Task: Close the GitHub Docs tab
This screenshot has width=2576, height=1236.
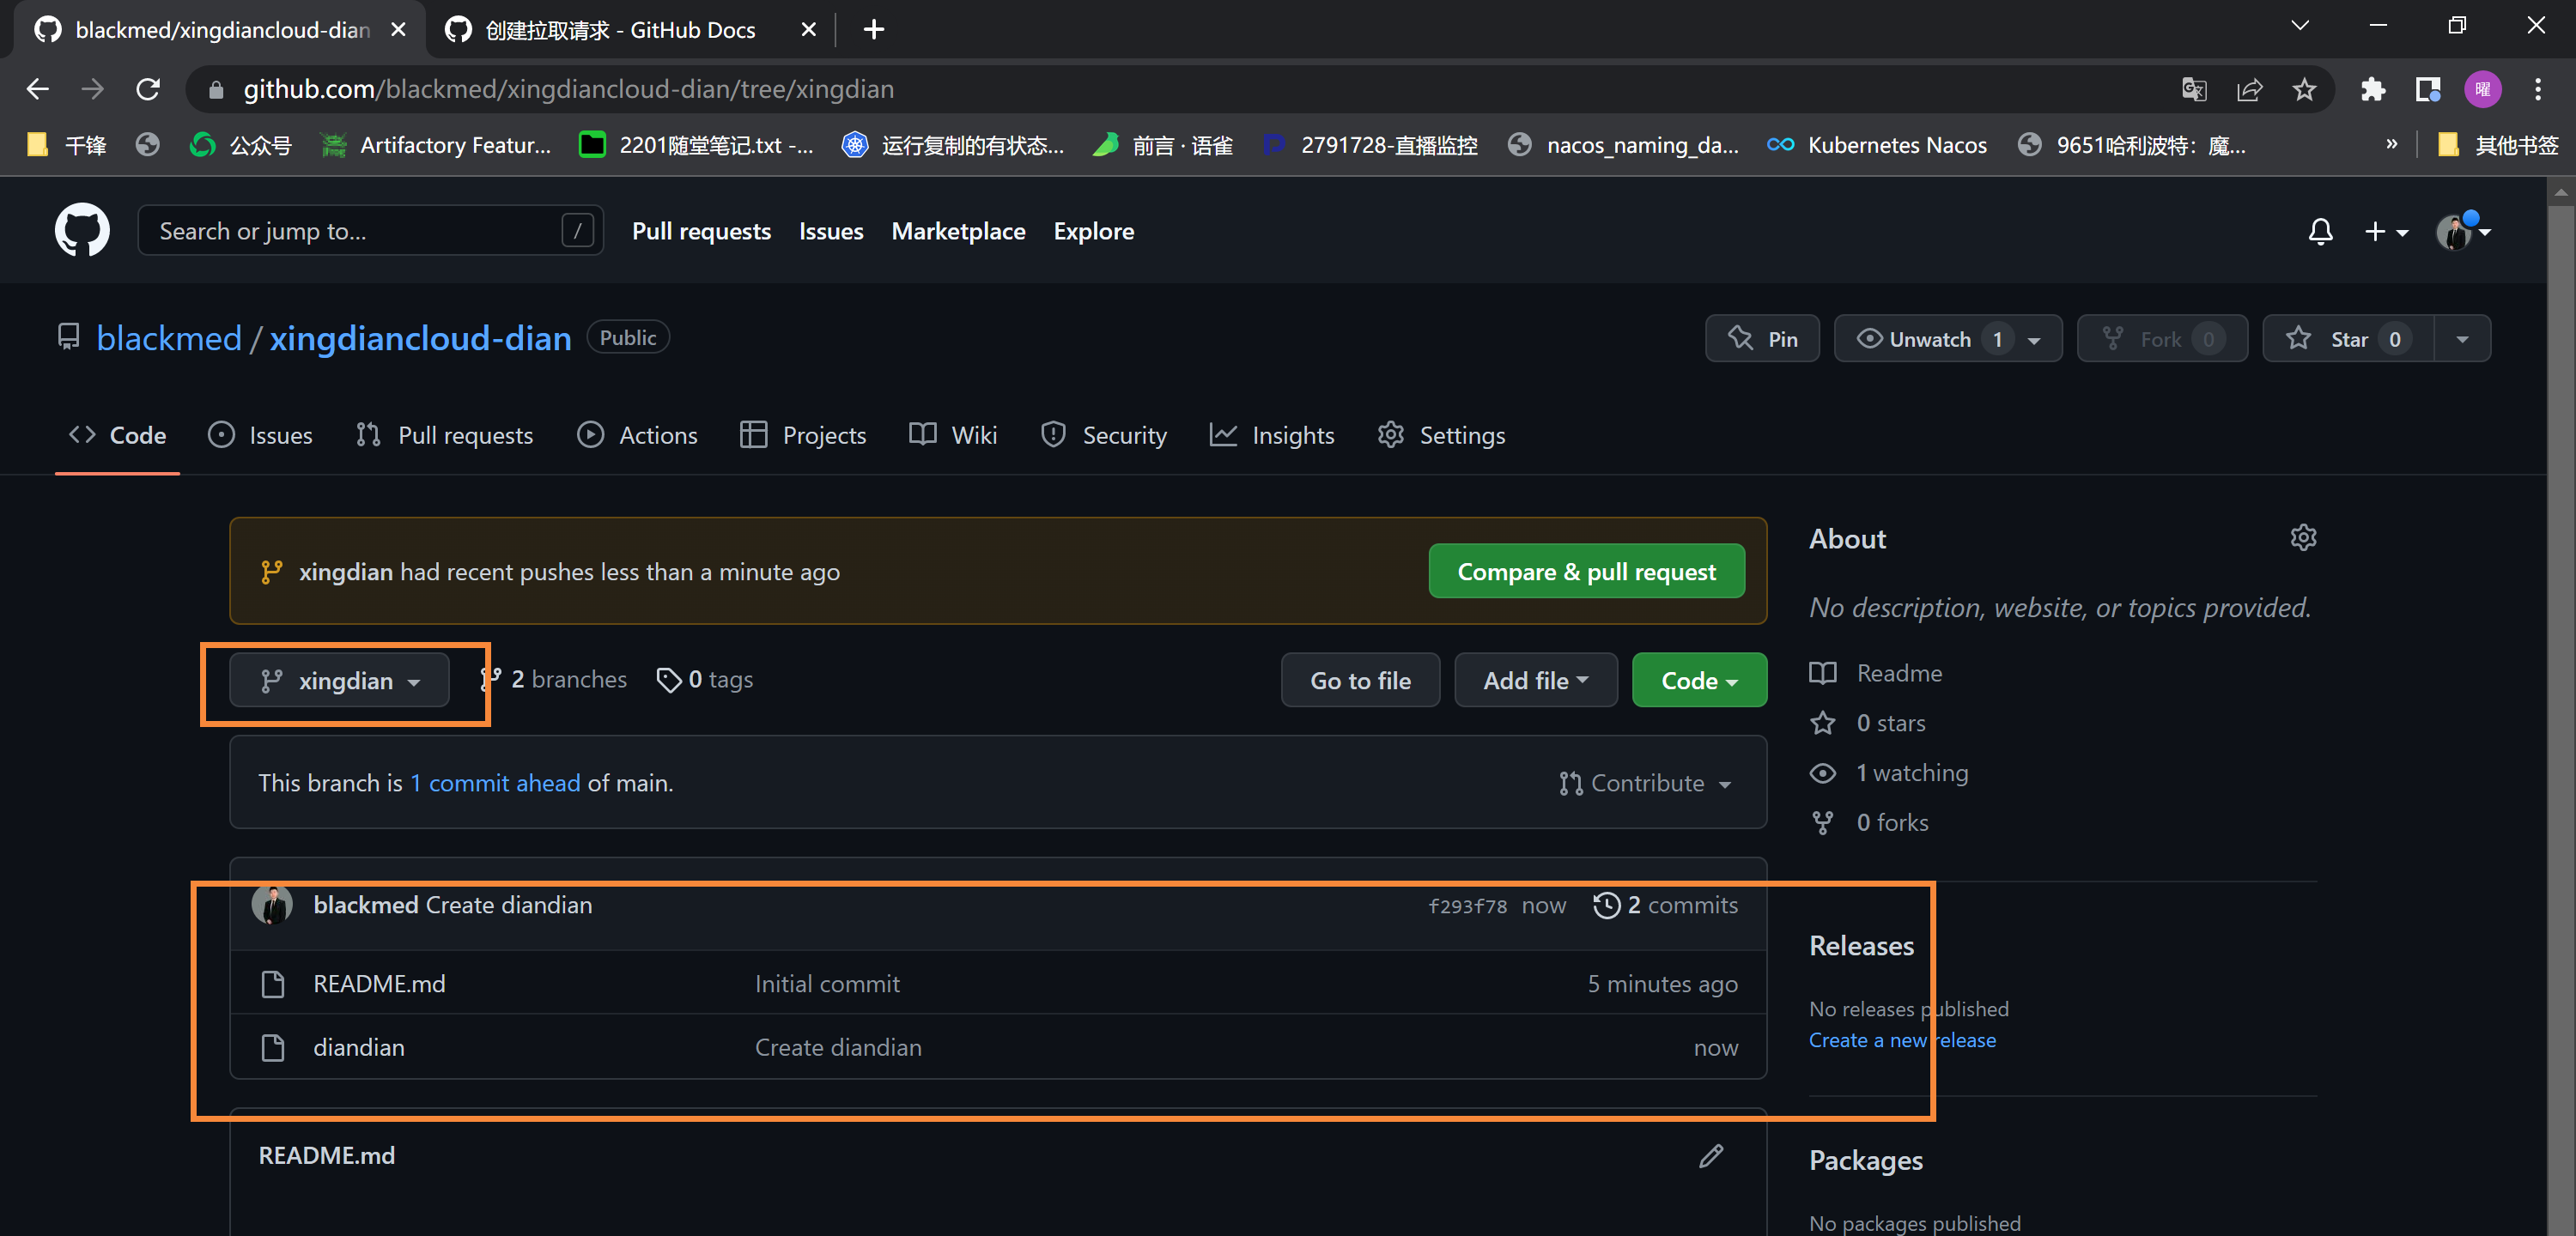Action: pos(809,29)
